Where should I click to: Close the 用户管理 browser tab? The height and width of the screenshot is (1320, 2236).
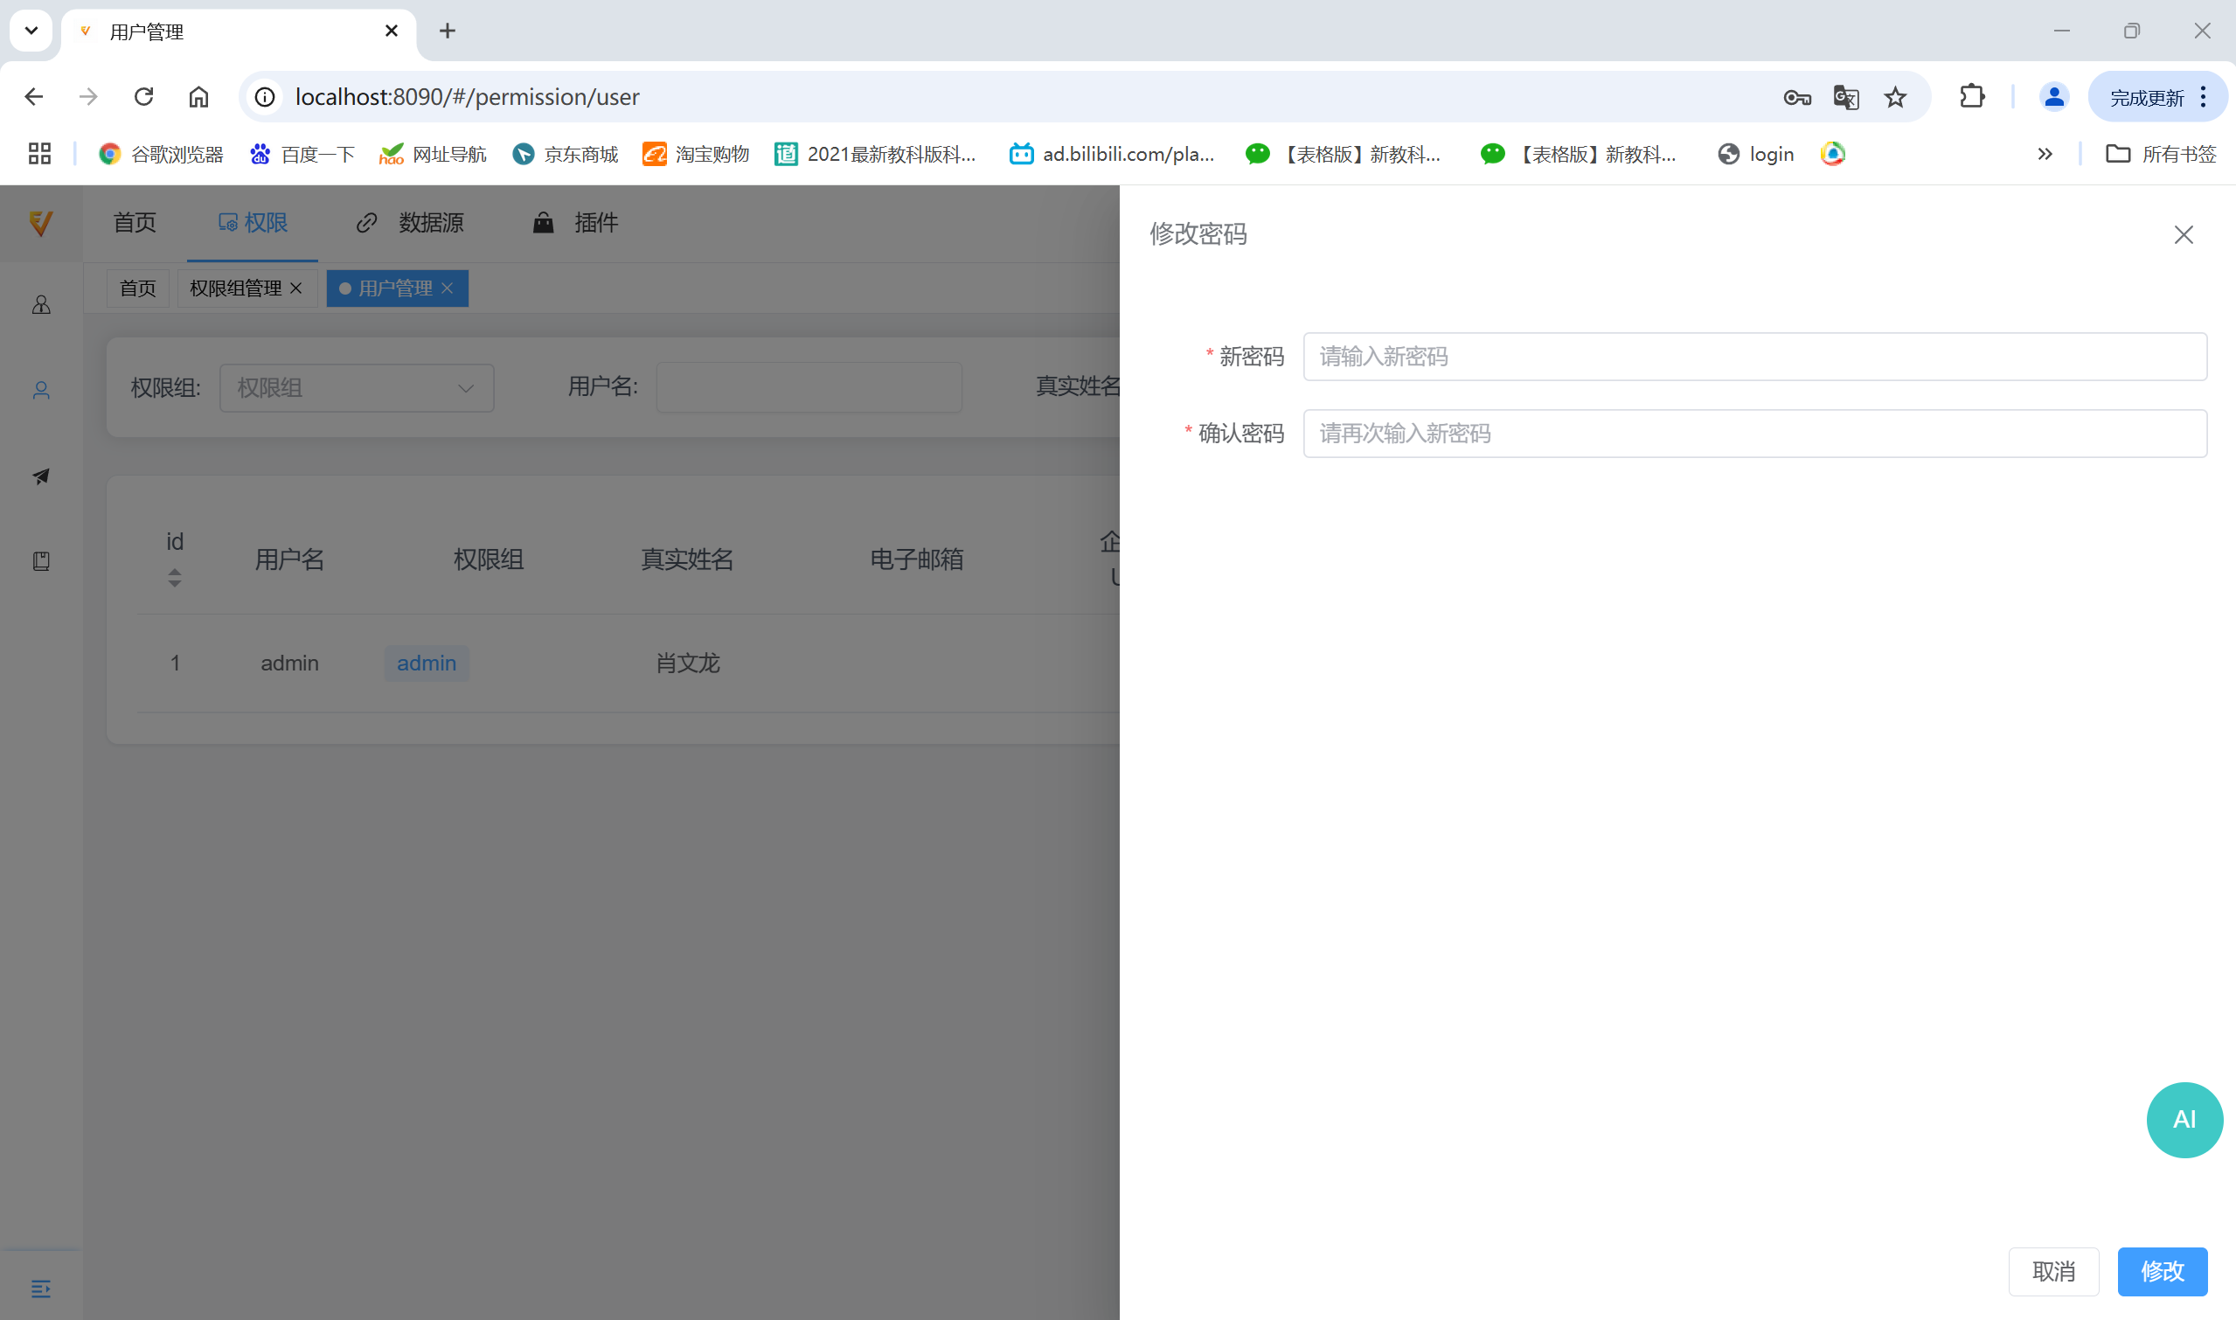tap(392, 31)
